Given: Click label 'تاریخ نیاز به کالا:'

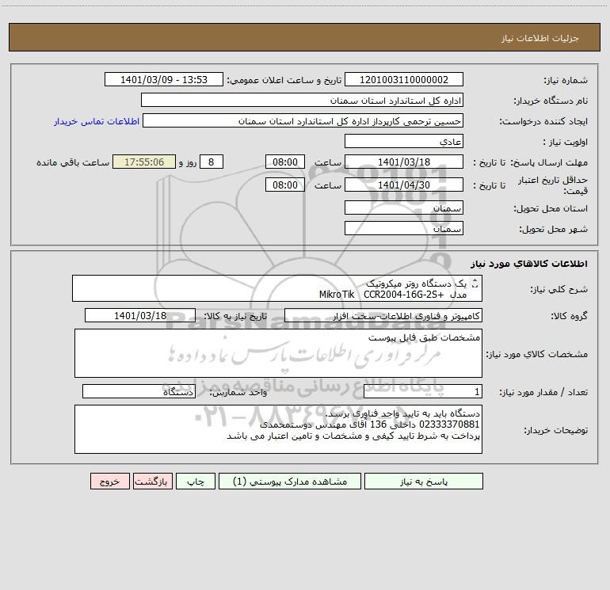Looking at the screenshot, I should point(235,316).
